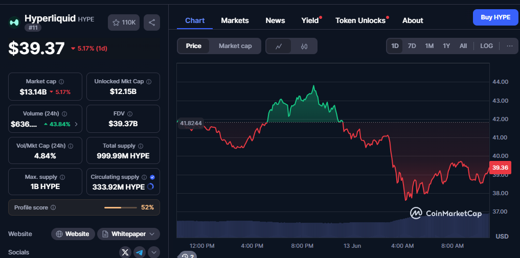The height and width of the screenshot is (258, 520).
Task: Click circulating supply progress ring icon
Action: pos(150,187)
